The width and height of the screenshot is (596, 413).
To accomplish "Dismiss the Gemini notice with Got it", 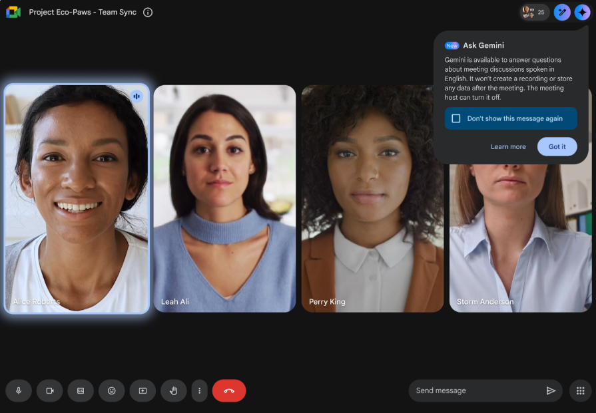I will (557, 146).
